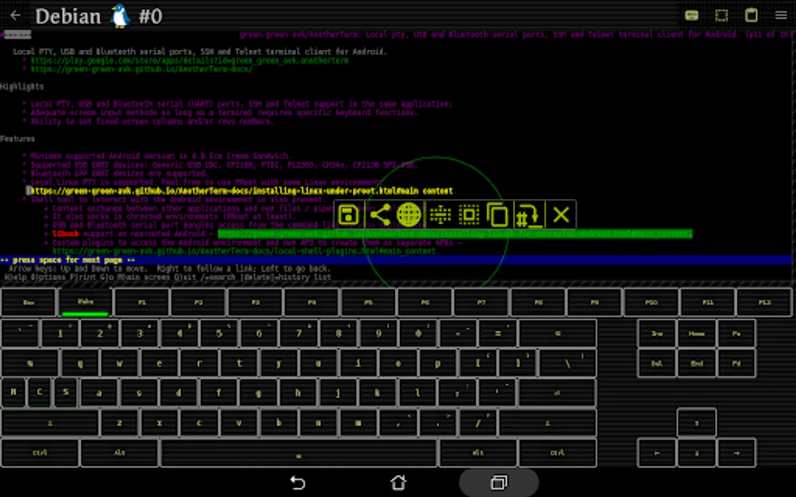Tap the up arrow key
This screenshot has height=497, width=796.
(696, 423)
